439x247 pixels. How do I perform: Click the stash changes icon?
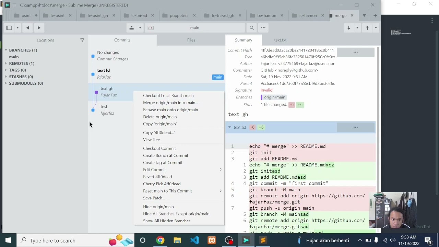click(131, 28)
